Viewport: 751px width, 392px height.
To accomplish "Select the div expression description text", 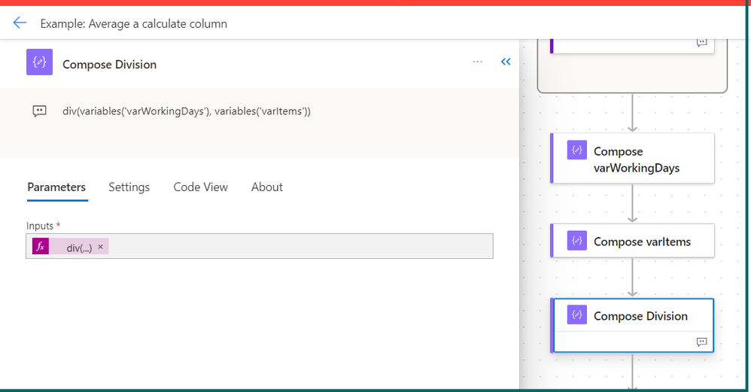I will click(x=187, y=111).
